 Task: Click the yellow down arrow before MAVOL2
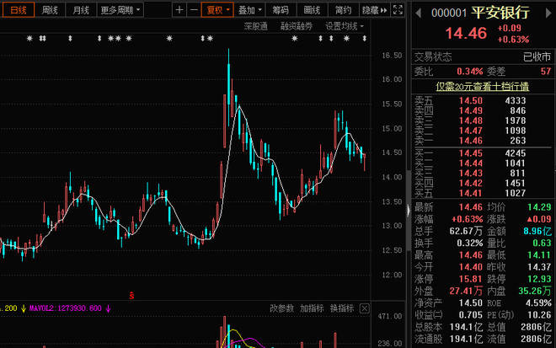[x=24, y=308]
